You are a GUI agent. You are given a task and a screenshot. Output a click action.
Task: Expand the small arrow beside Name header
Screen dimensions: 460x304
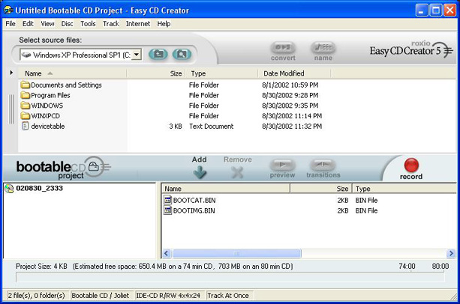(11, 73)
